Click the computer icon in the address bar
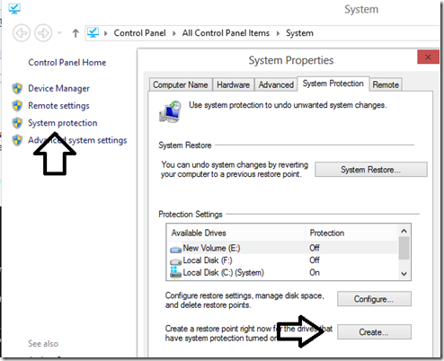Viewport: 444px width, 361px height. click(x=93, y=32)
